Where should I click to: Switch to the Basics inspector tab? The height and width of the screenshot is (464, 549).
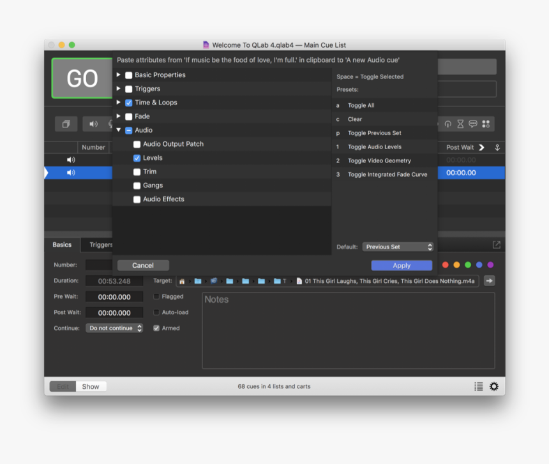click(62, 245)
